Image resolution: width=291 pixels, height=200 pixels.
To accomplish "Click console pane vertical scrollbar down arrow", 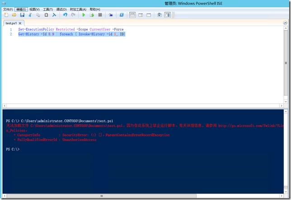I will 286,191.
